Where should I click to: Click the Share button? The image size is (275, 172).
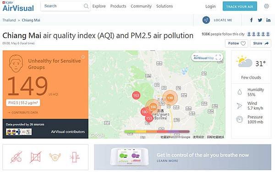pyautogui.click(x=260, y=43)
